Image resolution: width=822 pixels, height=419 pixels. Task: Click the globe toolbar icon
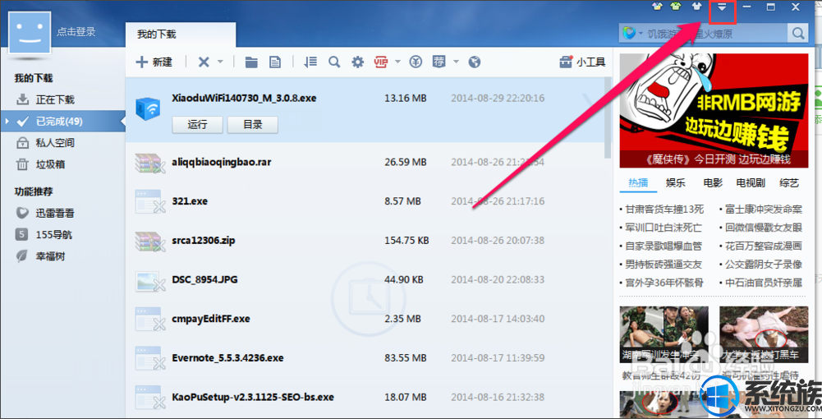coord(475,62)
